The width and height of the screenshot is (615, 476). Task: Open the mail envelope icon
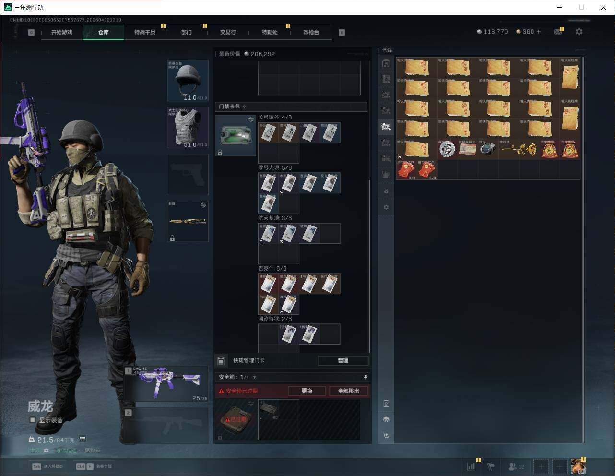point(557,32)
